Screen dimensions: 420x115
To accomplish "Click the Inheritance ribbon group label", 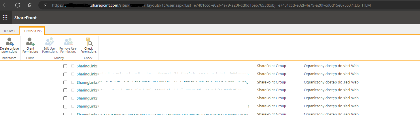I will pyautogui.click(x=9, y=58).
